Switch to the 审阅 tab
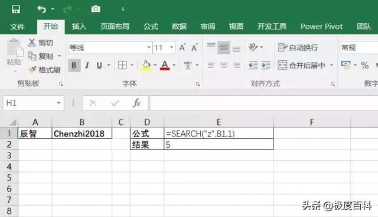Viewport: 378px width, 217px height. click(208, 26)
